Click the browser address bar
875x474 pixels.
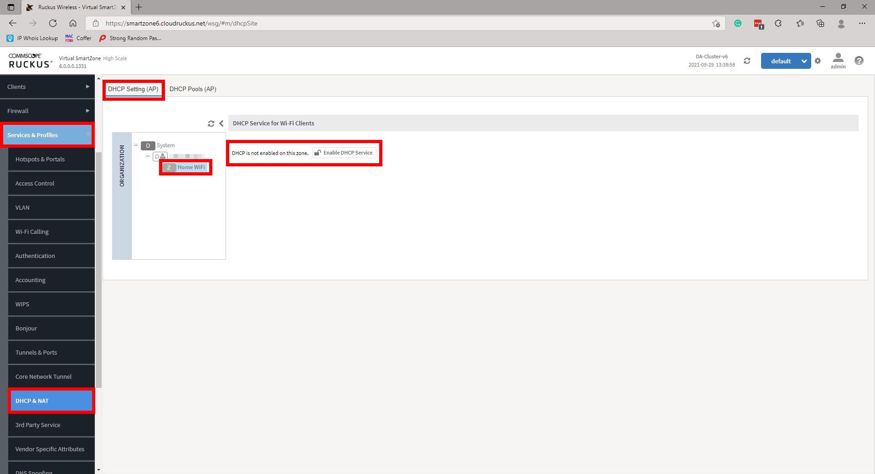[401, 23]
